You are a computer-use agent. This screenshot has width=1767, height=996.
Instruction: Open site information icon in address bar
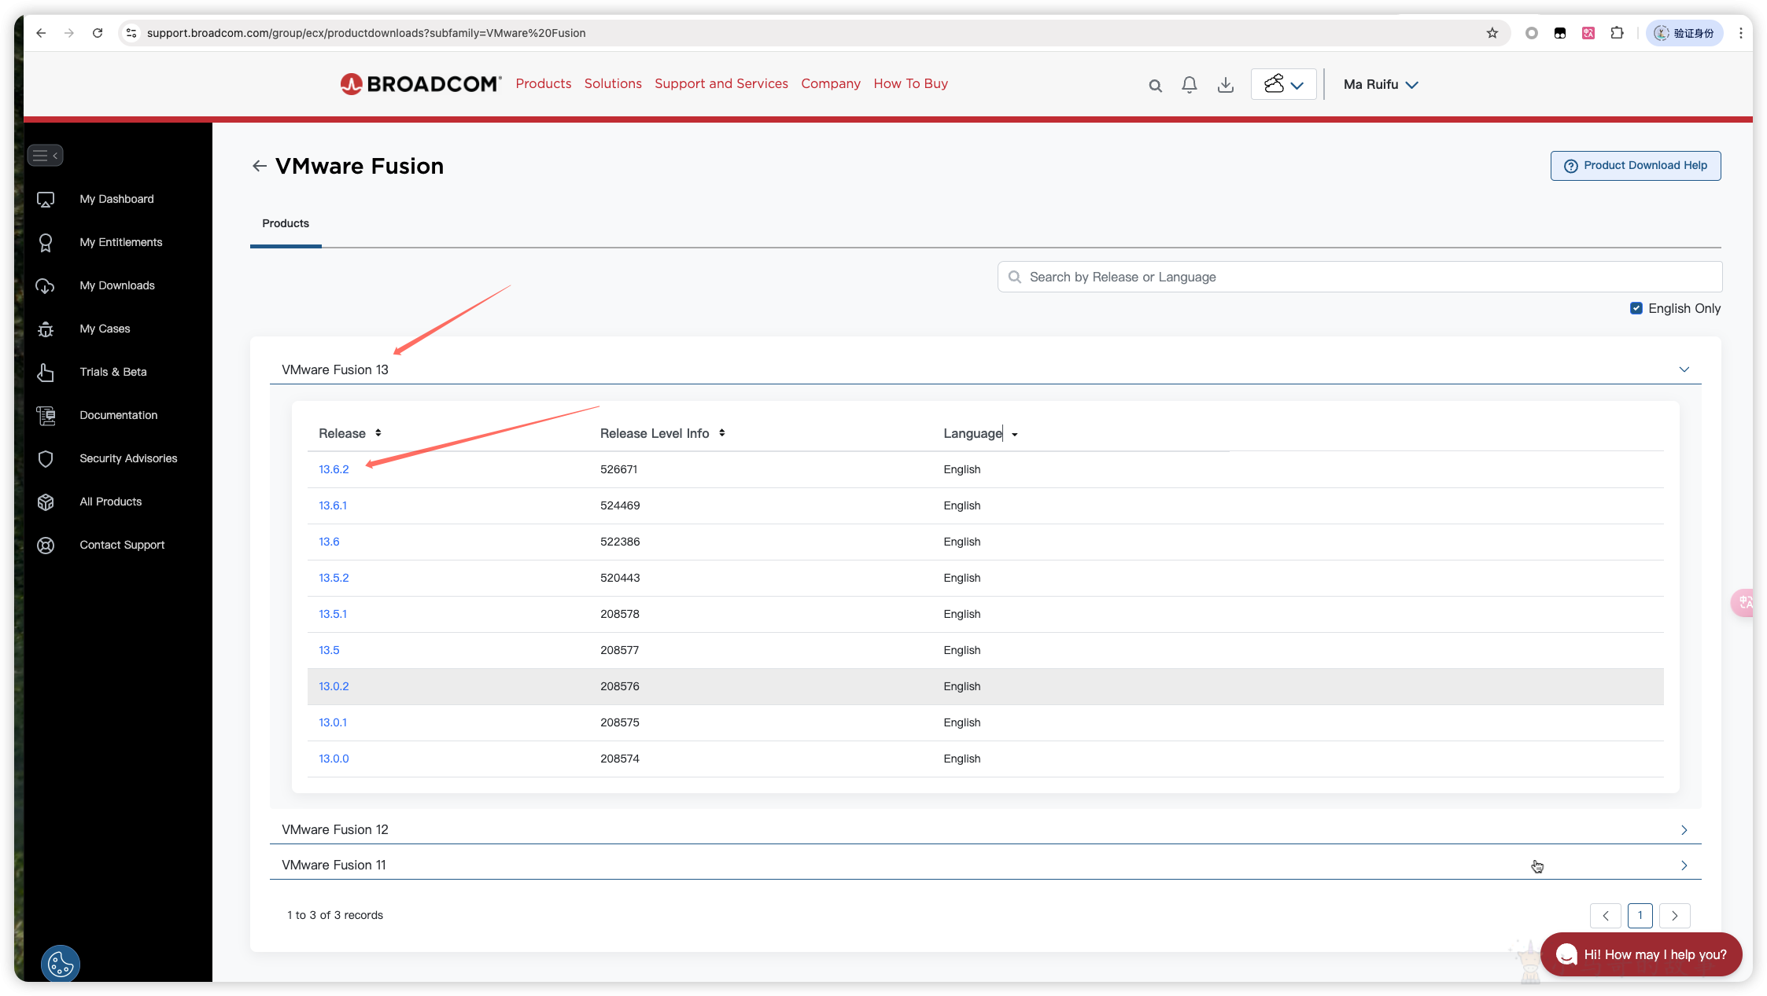(x=131, y=33)
